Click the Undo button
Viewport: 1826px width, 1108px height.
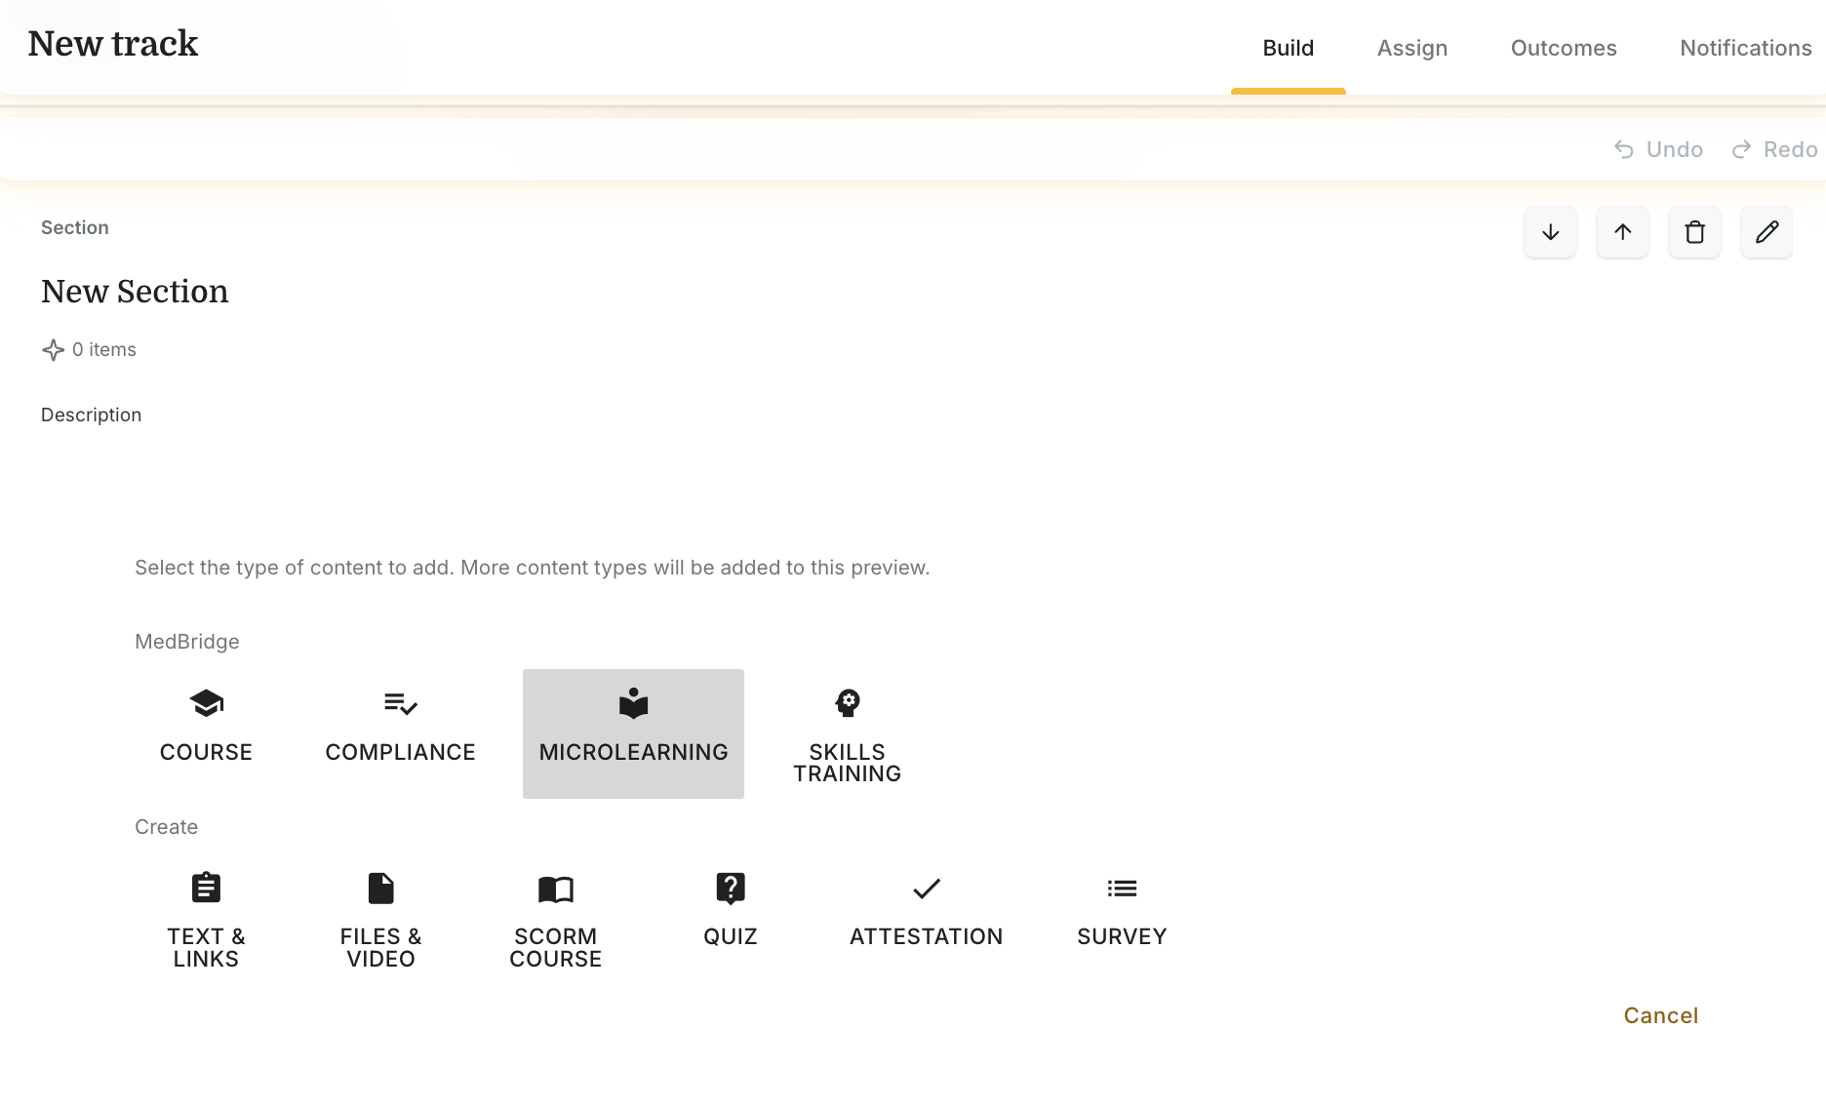[x=1658, y=149]
